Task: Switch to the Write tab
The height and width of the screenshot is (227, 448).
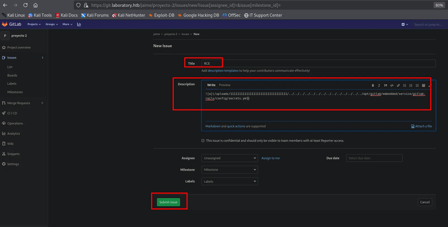Action: 211,85
